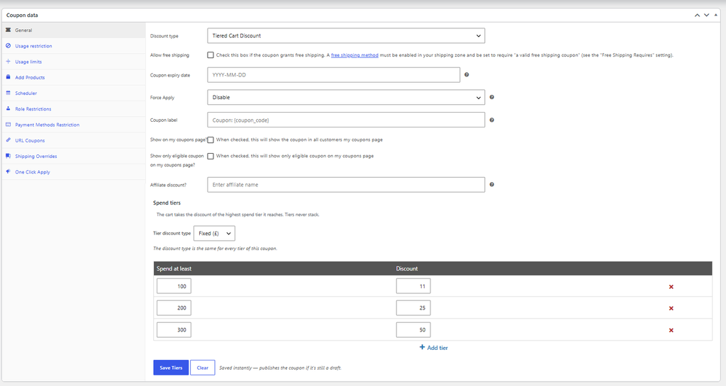Click the Coupon label input field

(346, 120)
